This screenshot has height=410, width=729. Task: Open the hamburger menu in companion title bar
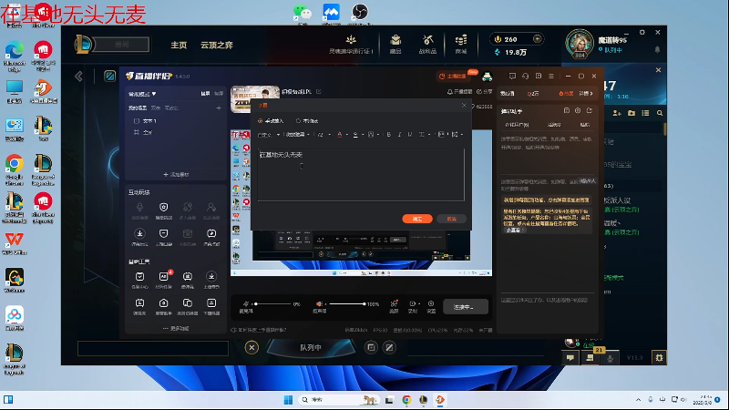point(551,77)
